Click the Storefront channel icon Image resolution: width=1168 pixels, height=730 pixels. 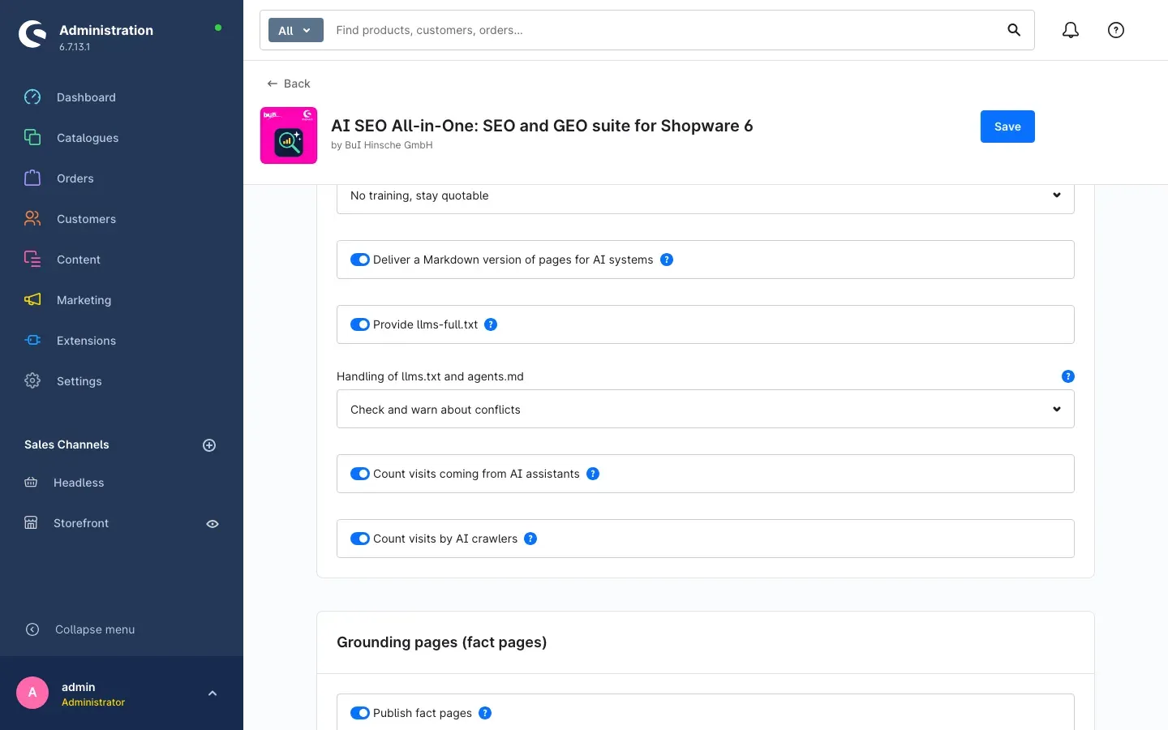click(31, 523)
